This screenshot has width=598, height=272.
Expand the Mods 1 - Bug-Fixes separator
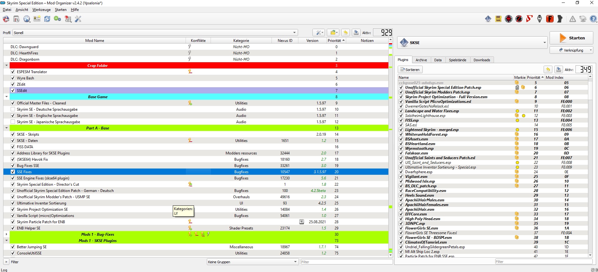[6, 234]
